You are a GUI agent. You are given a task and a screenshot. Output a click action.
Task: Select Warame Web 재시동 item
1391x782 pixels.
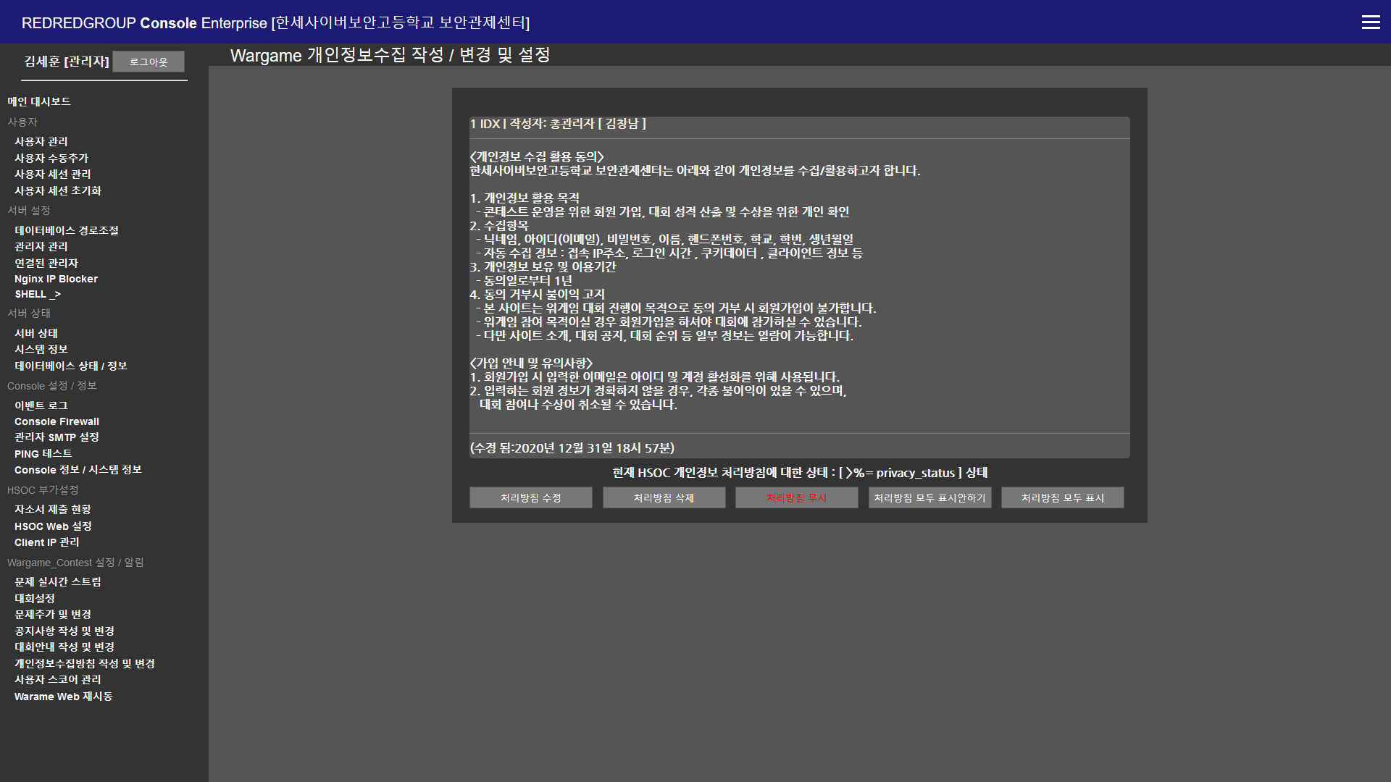(x=64, y=697)
